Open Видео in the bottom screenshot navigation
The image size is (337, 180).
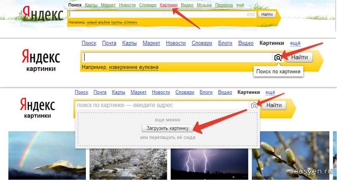click(x=225, y=92)
